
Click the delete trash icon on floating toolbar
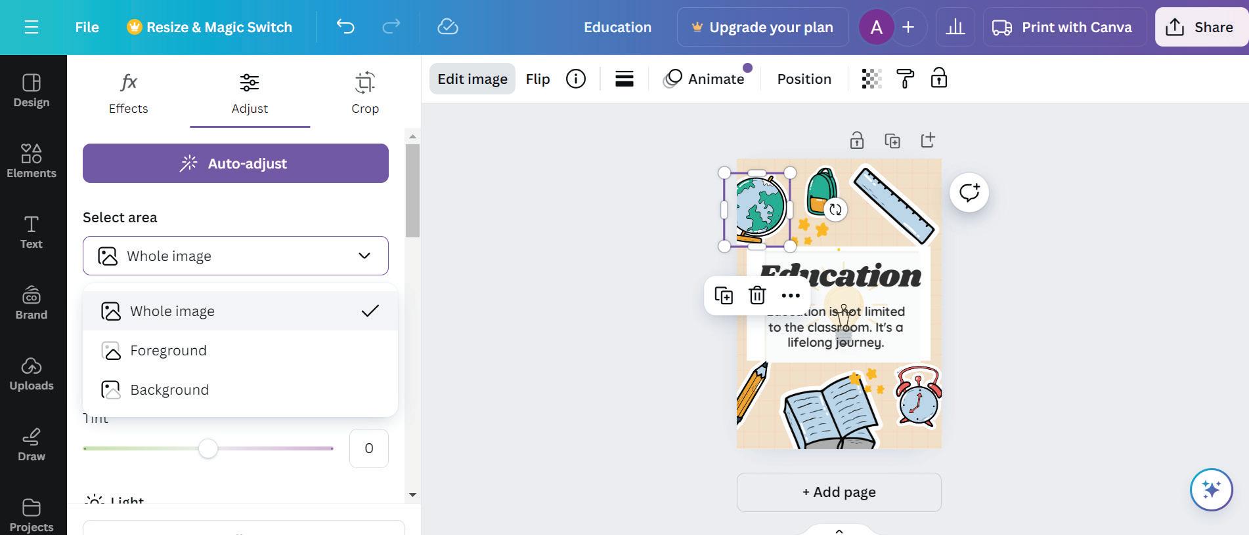click(x=757, y=295)
